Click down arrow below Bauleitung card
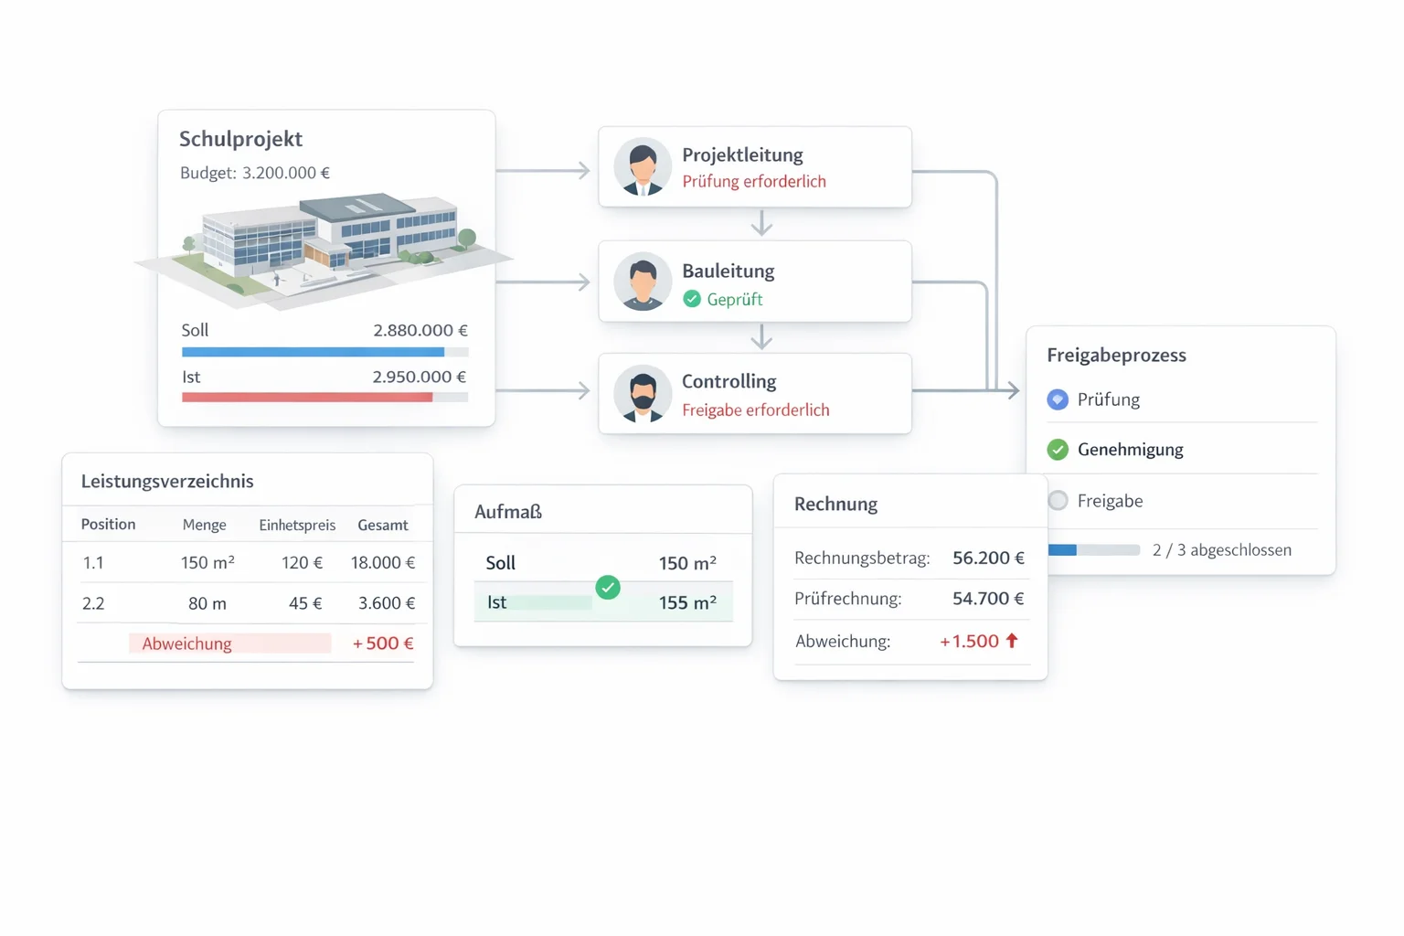 point(761,338)
